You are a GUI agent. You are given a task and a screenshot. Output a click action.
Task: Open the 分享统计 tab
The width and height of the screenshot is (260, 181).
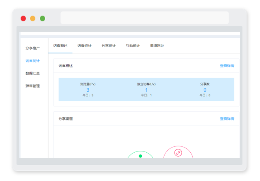point(109,46)
